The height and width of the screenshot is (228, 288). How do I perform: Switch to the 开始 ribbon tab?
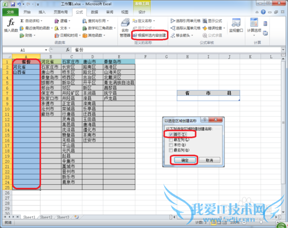point(27,12)
